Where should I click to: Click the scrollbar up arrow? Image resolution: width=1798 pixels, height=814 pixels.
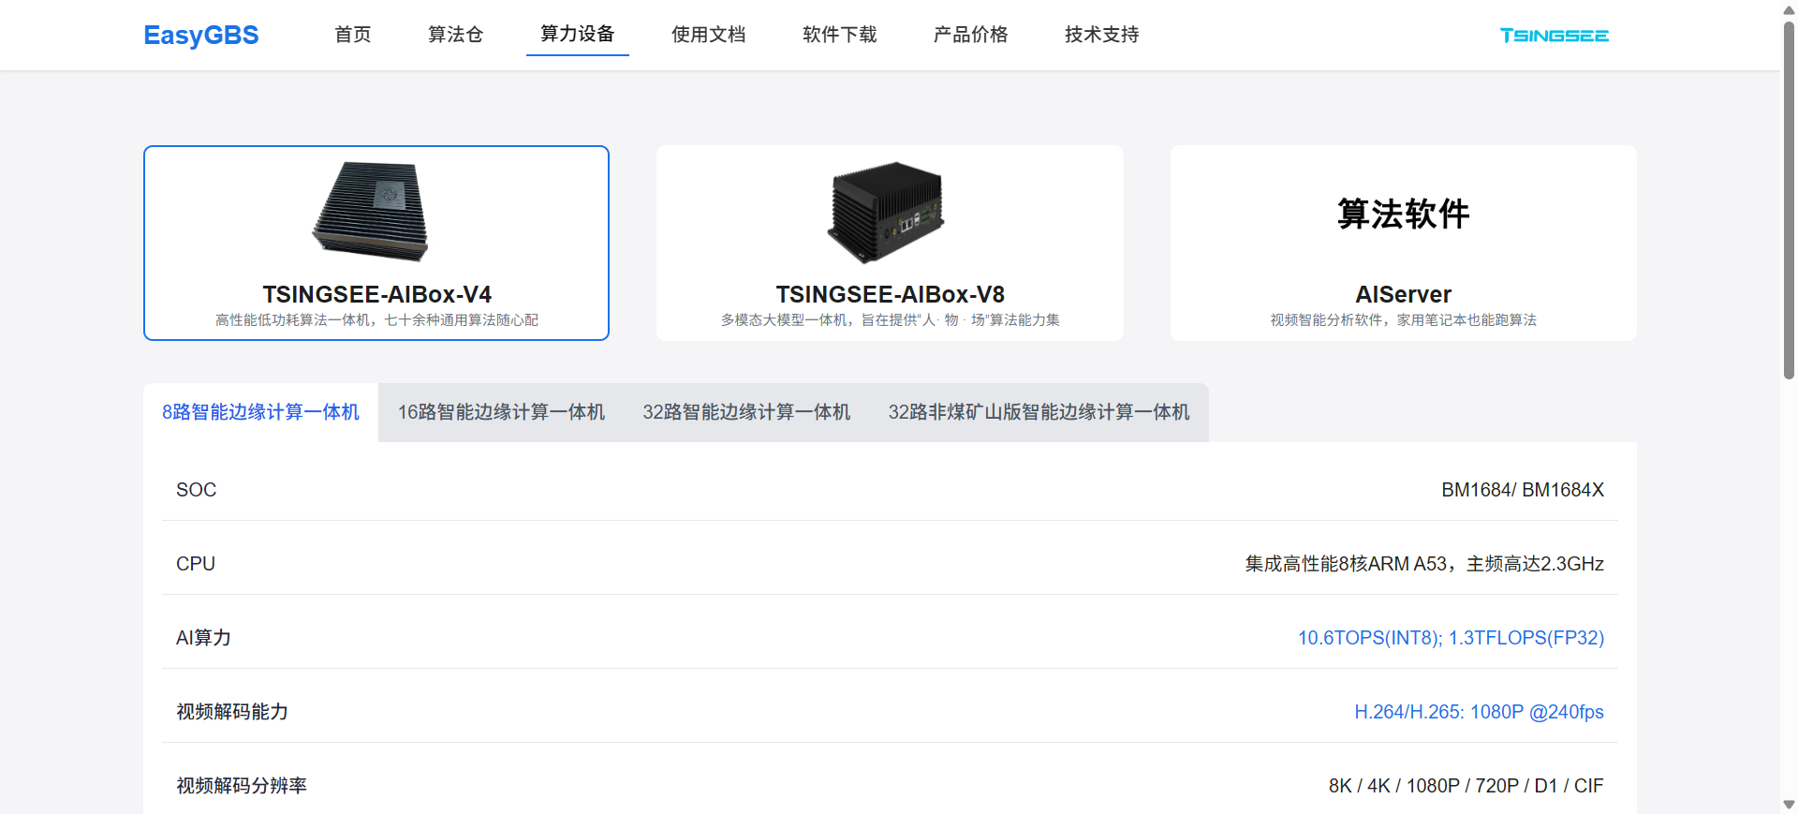1789,8
